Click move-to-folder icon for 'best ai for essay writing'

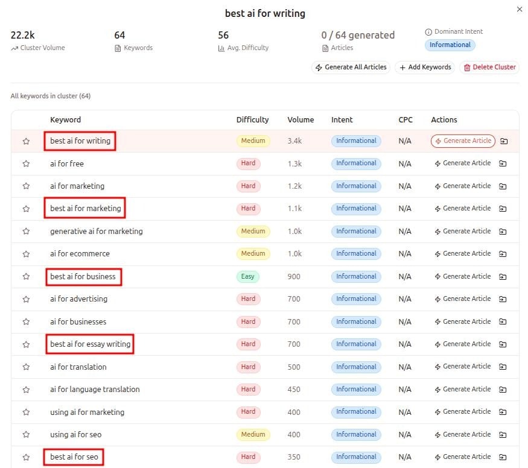click(503, 344)
